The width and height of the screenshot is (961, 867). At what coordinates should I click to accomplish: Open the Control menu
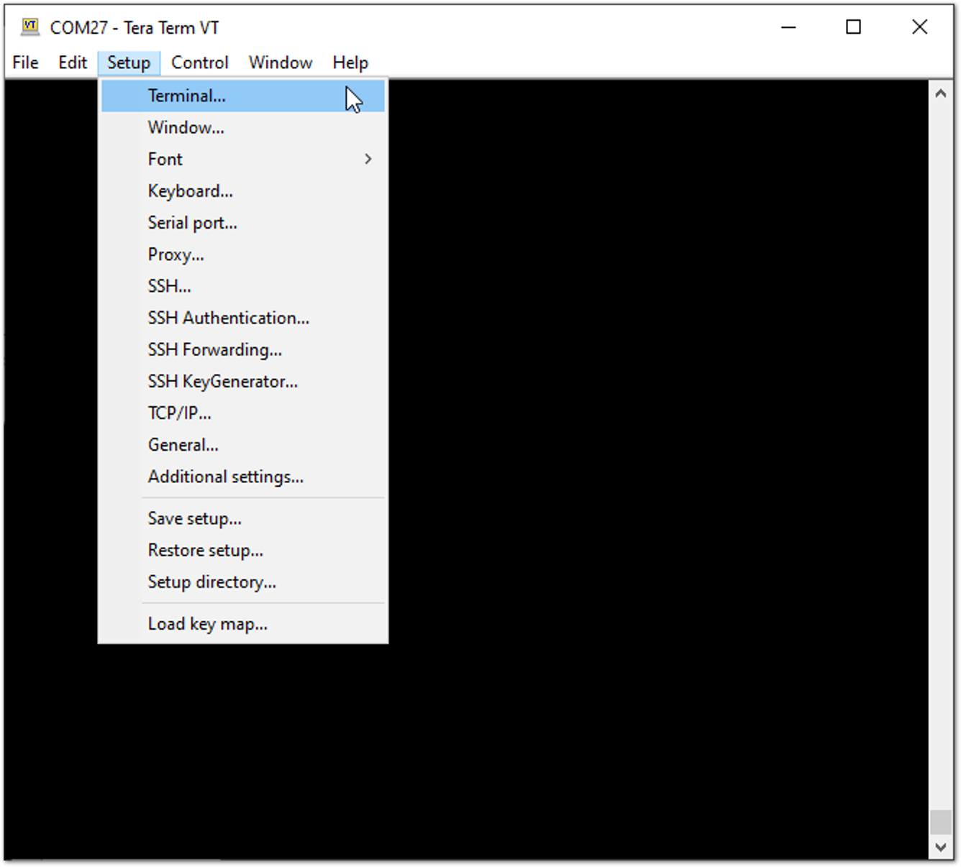pyautogui.click(x=199, y=63)
